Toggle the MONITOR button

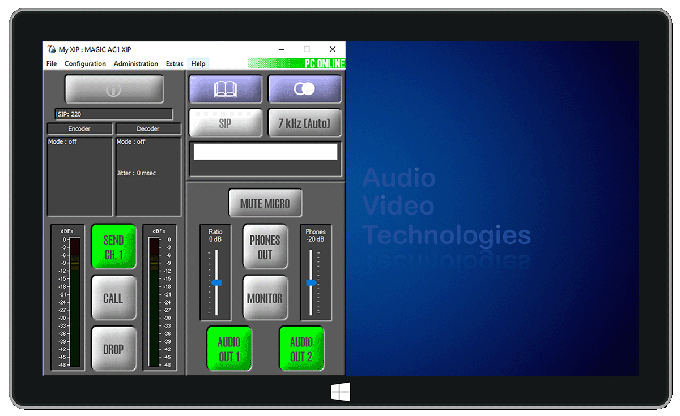pos(265,298)
